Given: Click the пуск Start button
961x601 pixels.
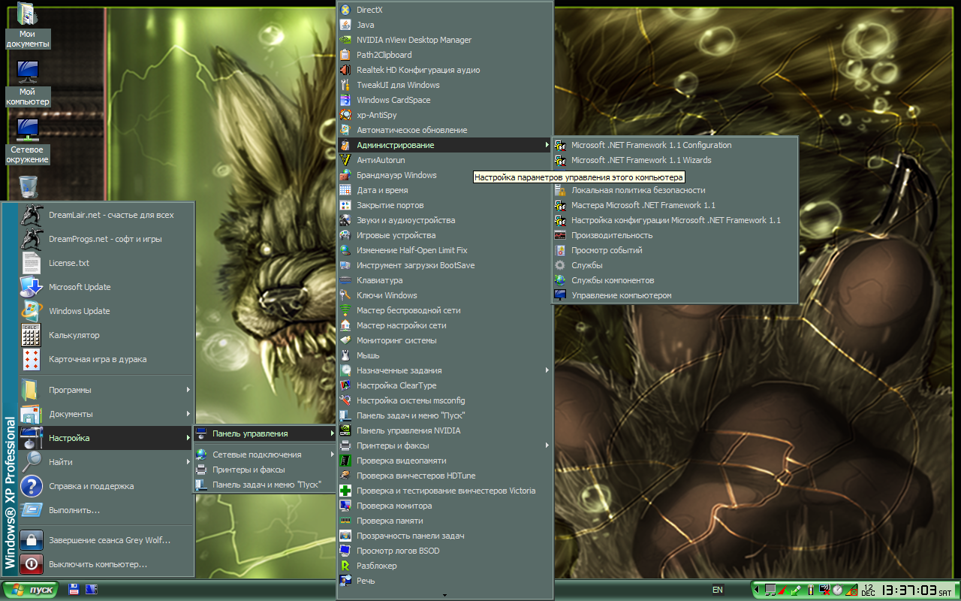Looking at the screenshot, I should (31, 590).
